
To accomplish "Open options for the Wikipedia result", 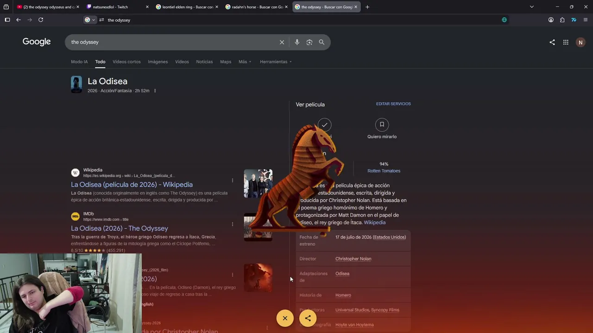I will [x=233, y=180].
